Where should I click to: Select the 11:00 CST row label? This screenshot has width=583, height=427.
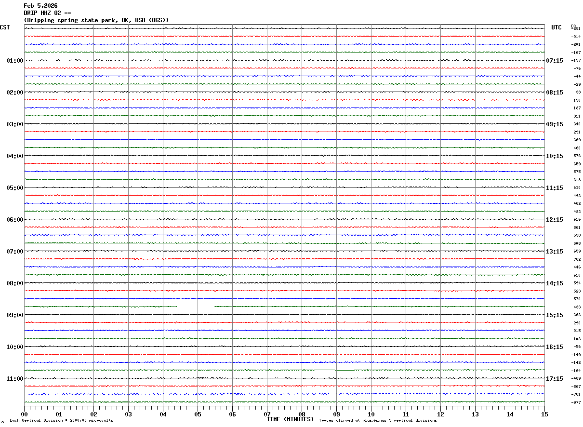15,379
